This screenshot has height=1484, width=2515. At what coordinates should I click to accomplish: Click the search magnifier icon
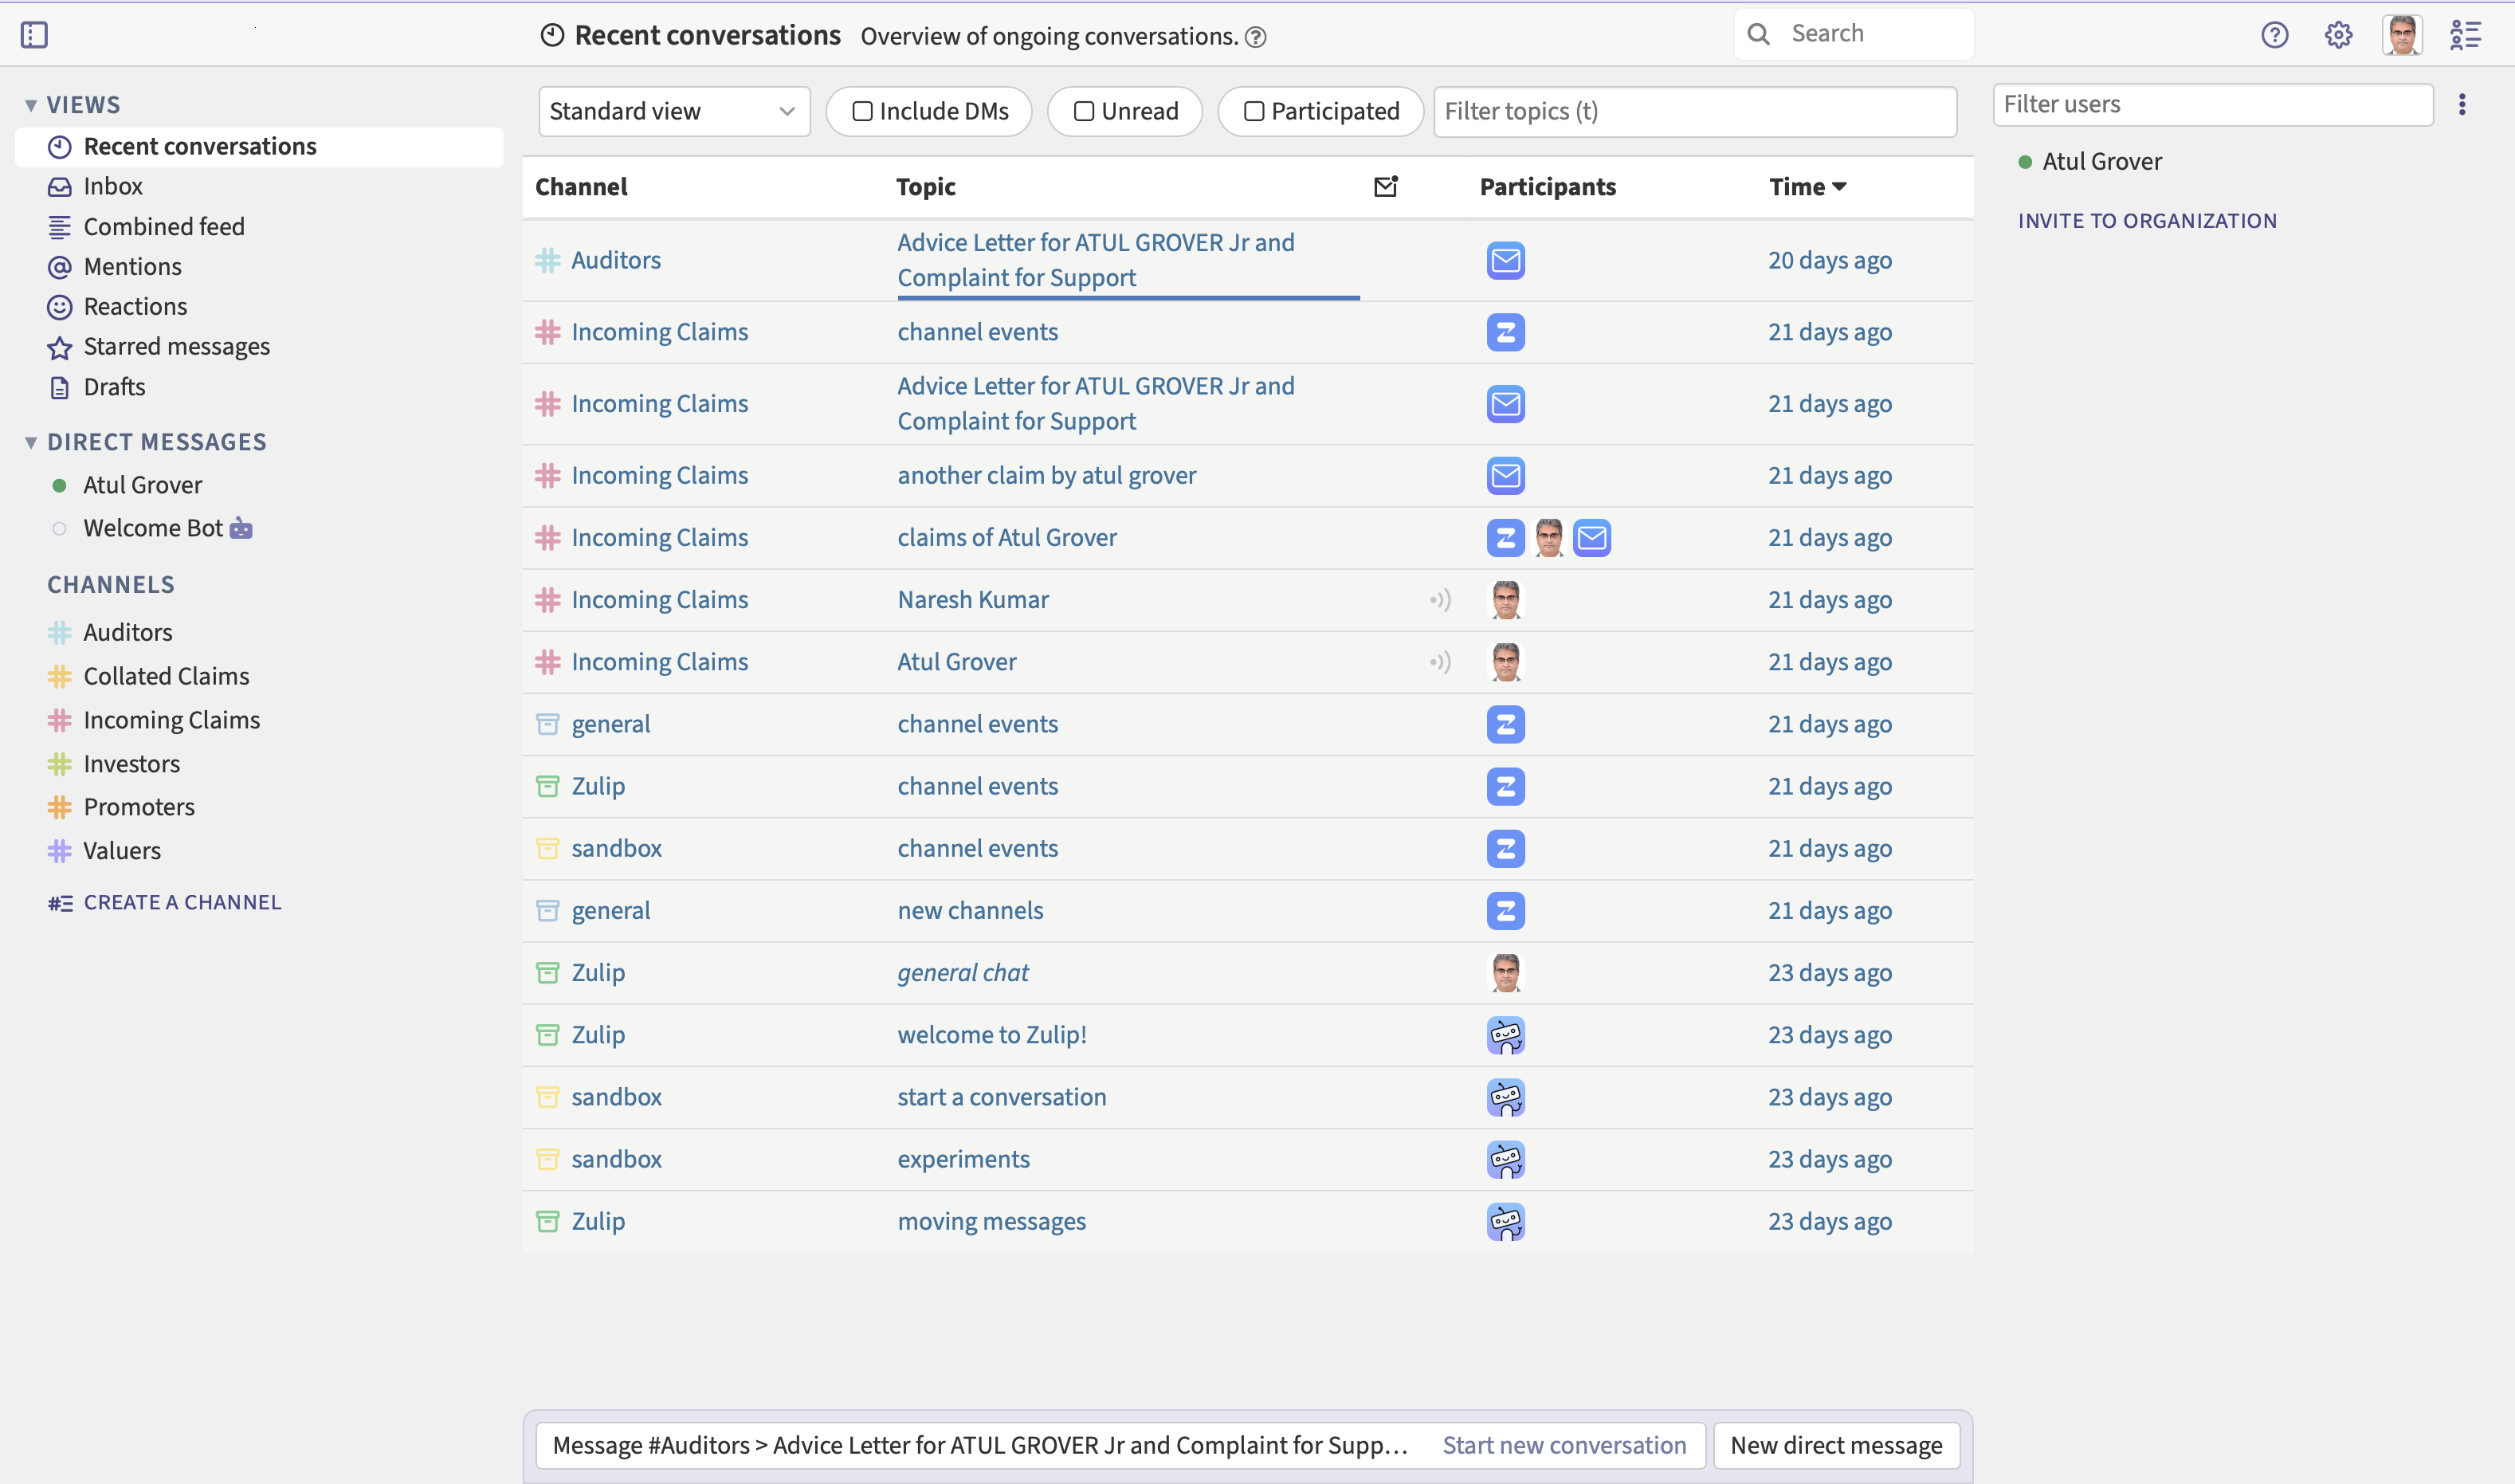point(1758,34)
